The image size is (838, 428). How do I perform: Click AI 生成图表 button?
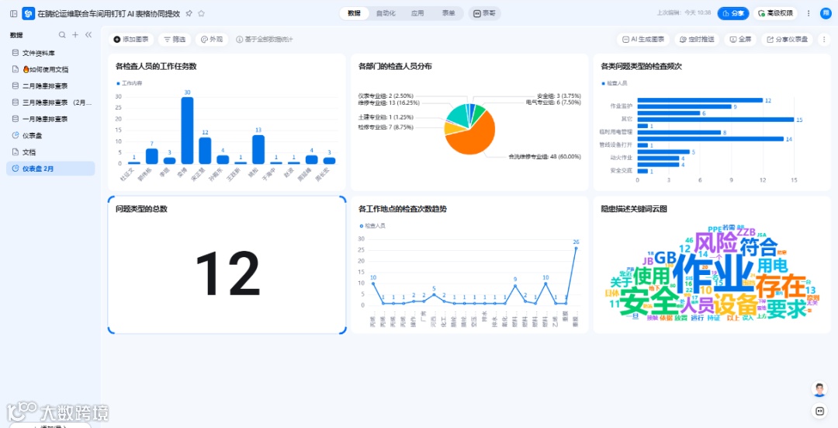click(643, 39)
